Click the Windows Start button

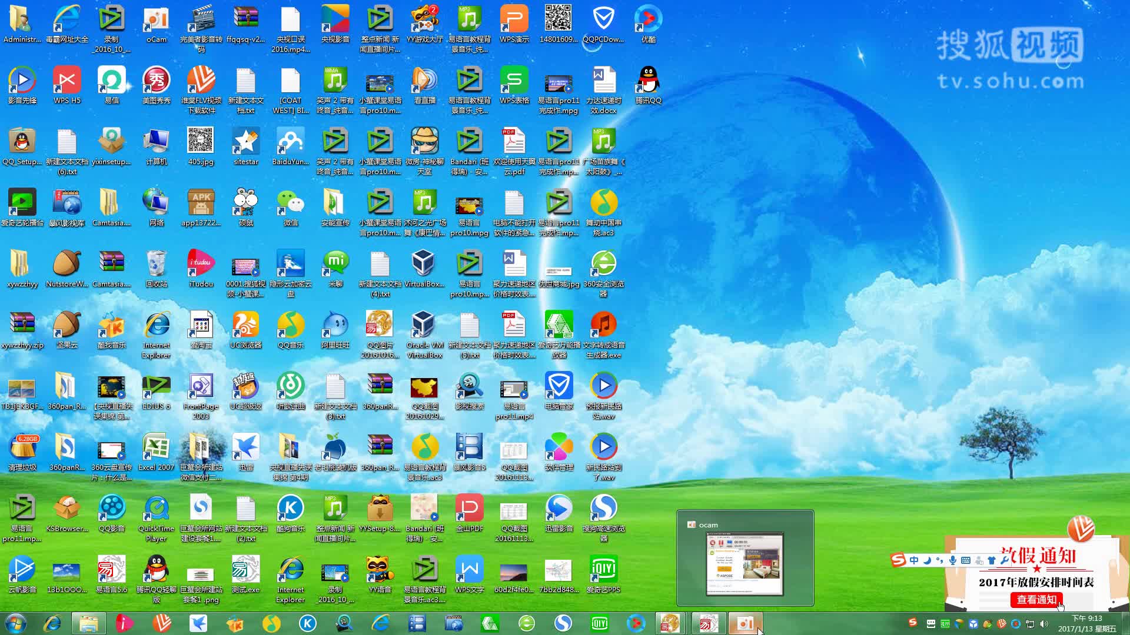click(x=16, y=623)
